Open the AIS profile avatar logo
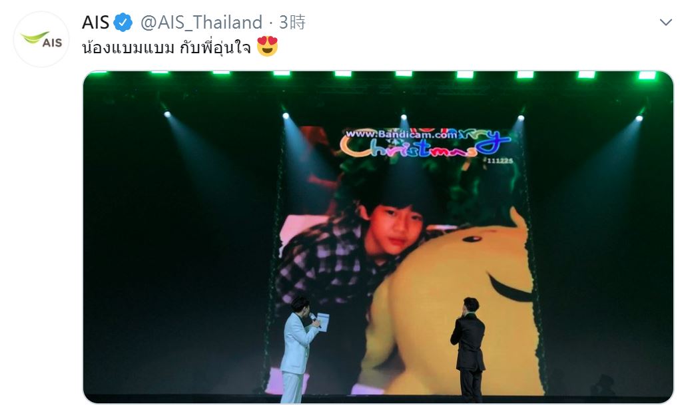The width and height of the screenshot is (680, 408). click(41, 39)
